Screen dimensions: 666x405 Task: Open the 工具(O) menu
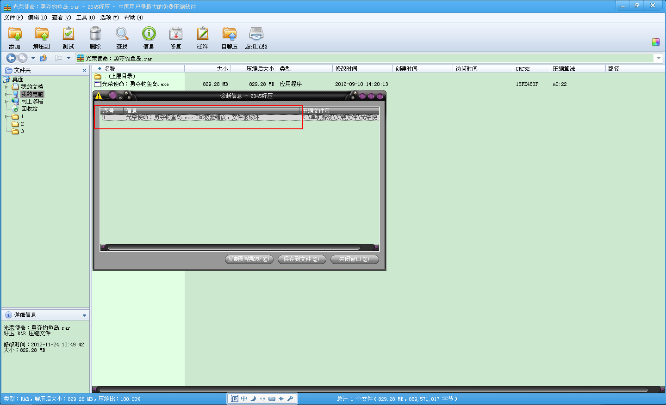click(85, 18)
